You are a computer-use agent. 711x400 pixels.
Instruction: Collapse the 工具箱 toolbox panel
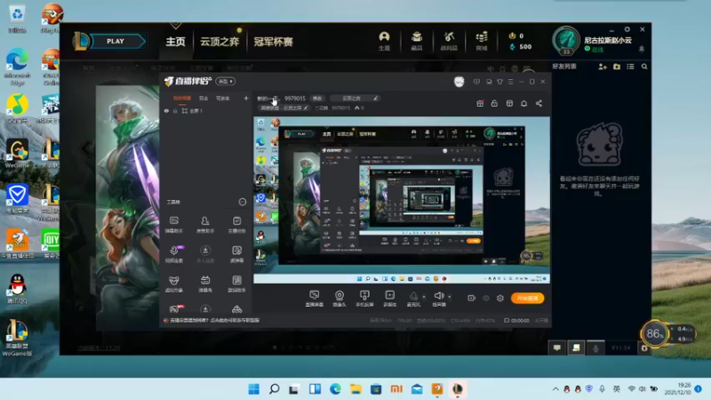(x=243, y=202)
